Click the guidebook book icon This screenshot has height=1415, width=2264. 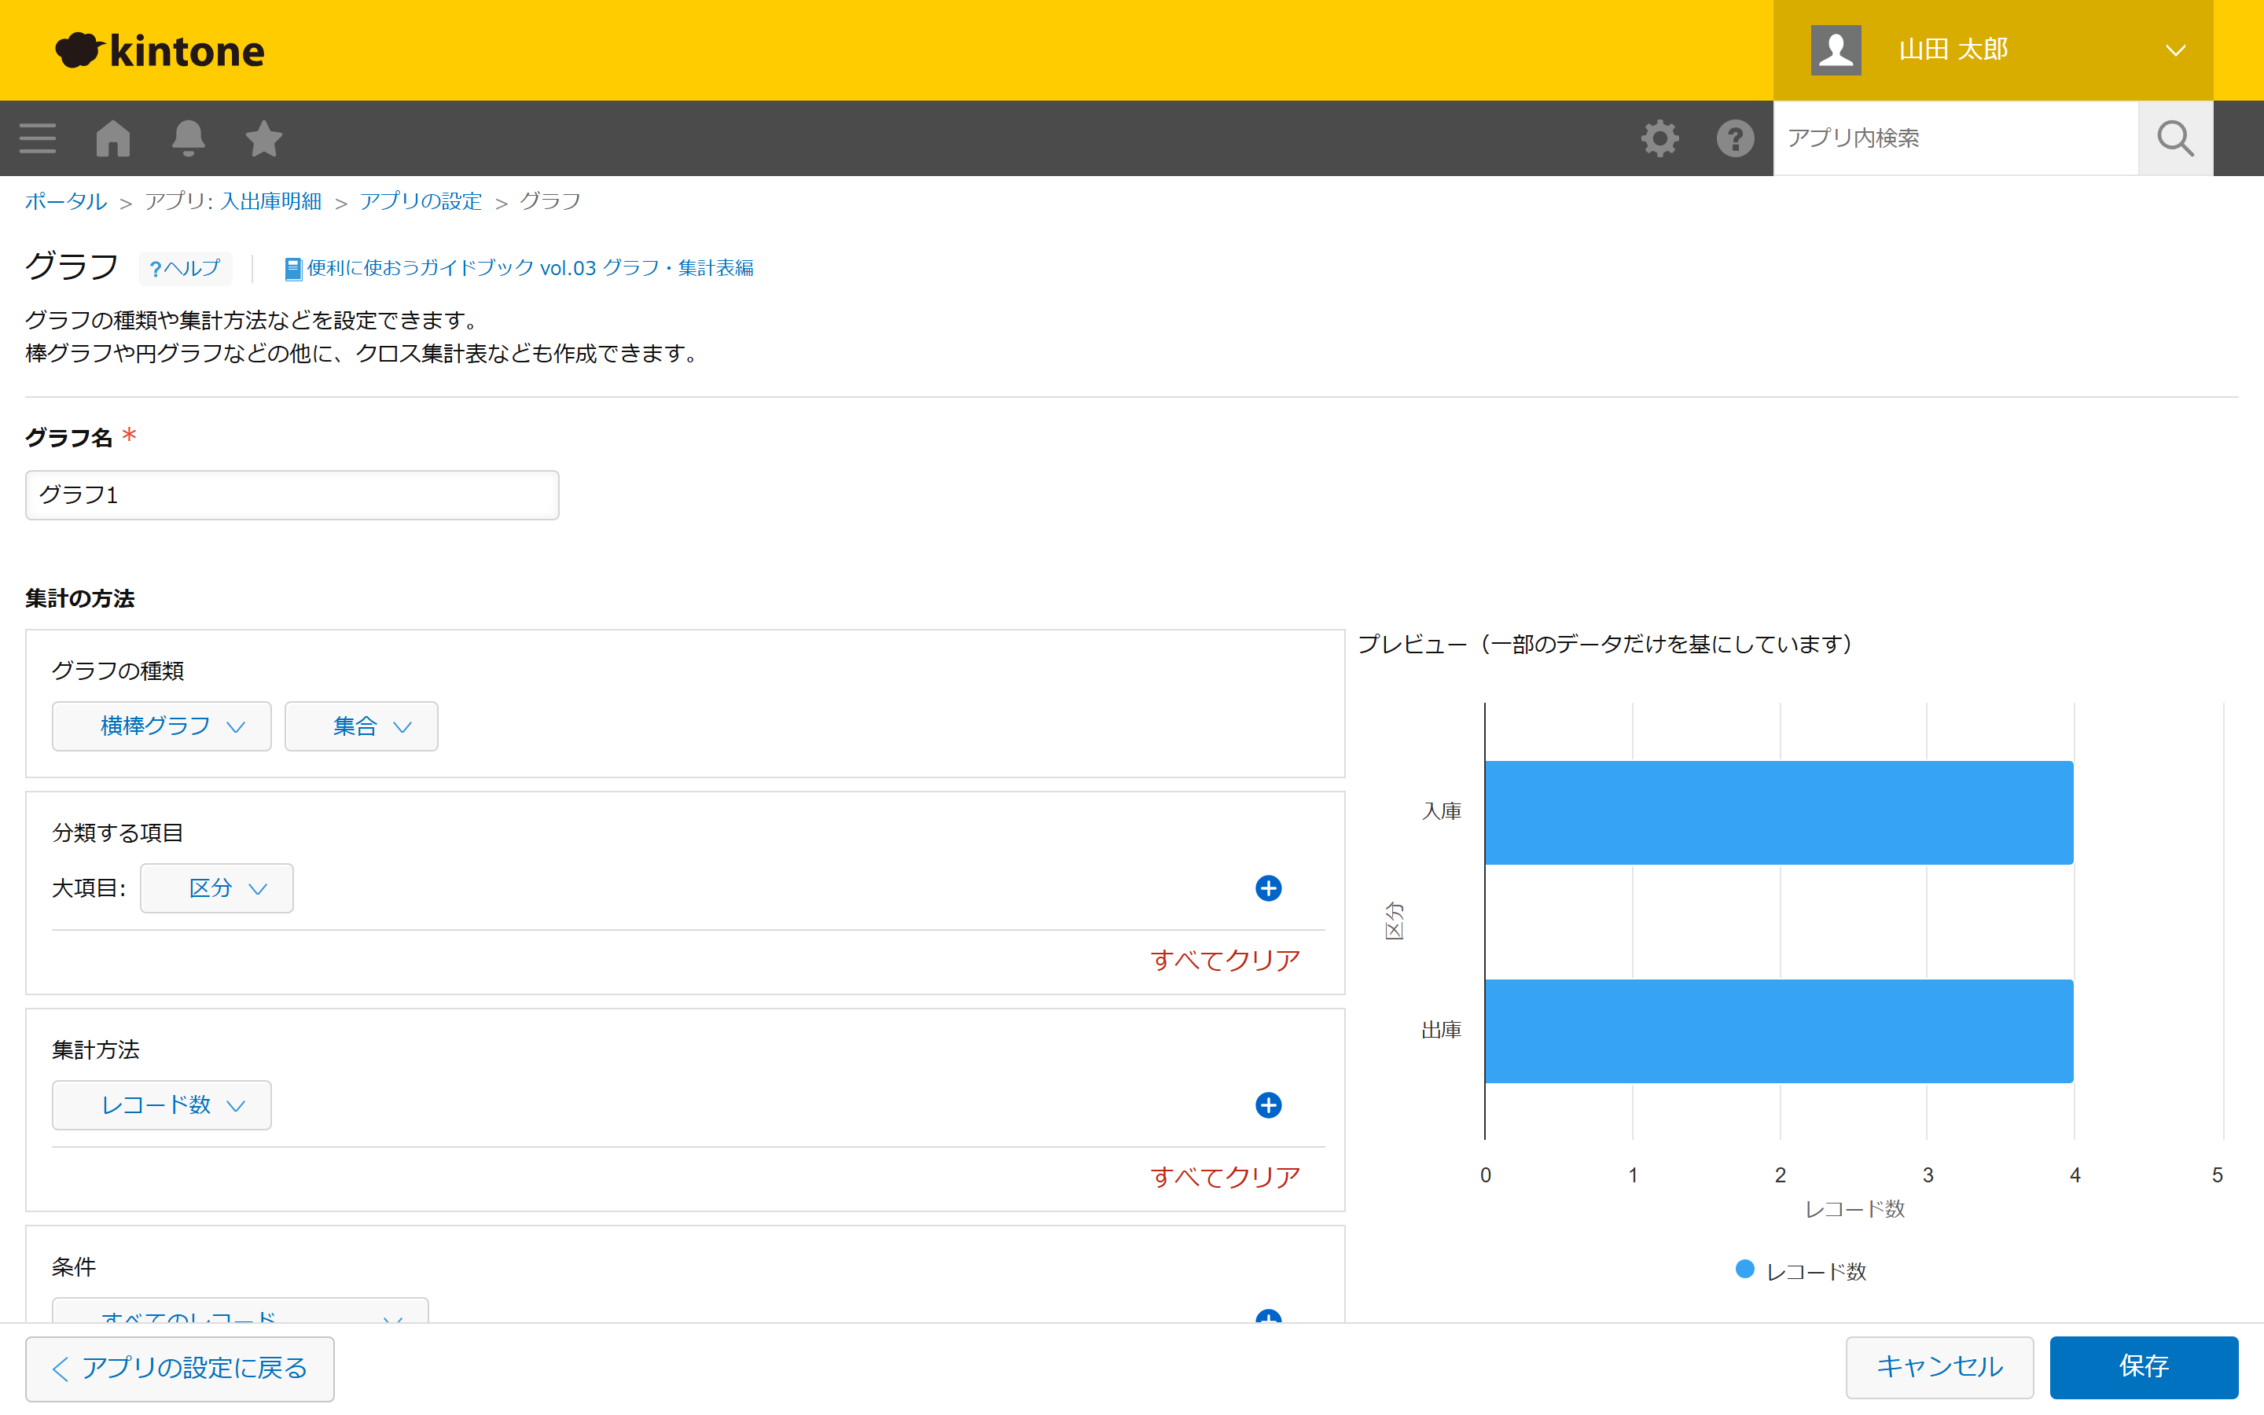tap(292, 269)
